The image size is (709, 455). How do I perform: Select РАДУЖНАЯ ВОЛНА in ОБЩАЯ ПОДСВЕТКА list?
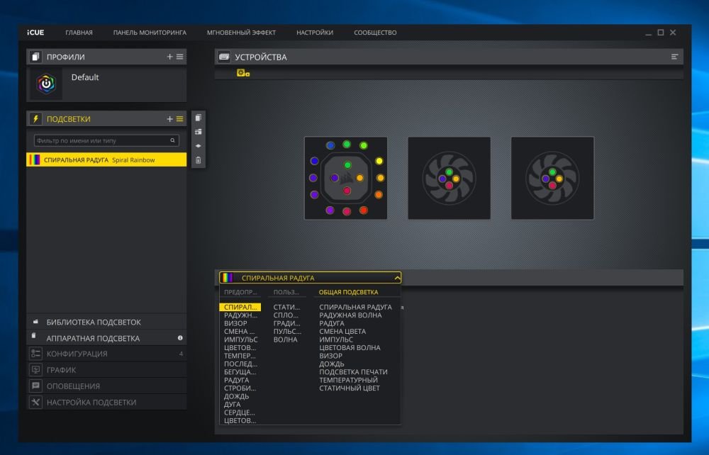coord(350,315)
